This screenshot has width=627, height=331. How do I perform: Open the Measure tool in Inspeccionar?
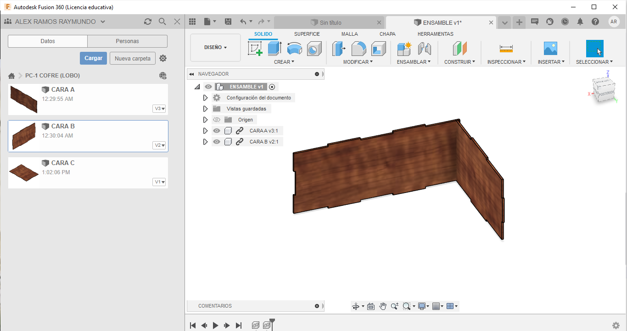tap(506, 48)
